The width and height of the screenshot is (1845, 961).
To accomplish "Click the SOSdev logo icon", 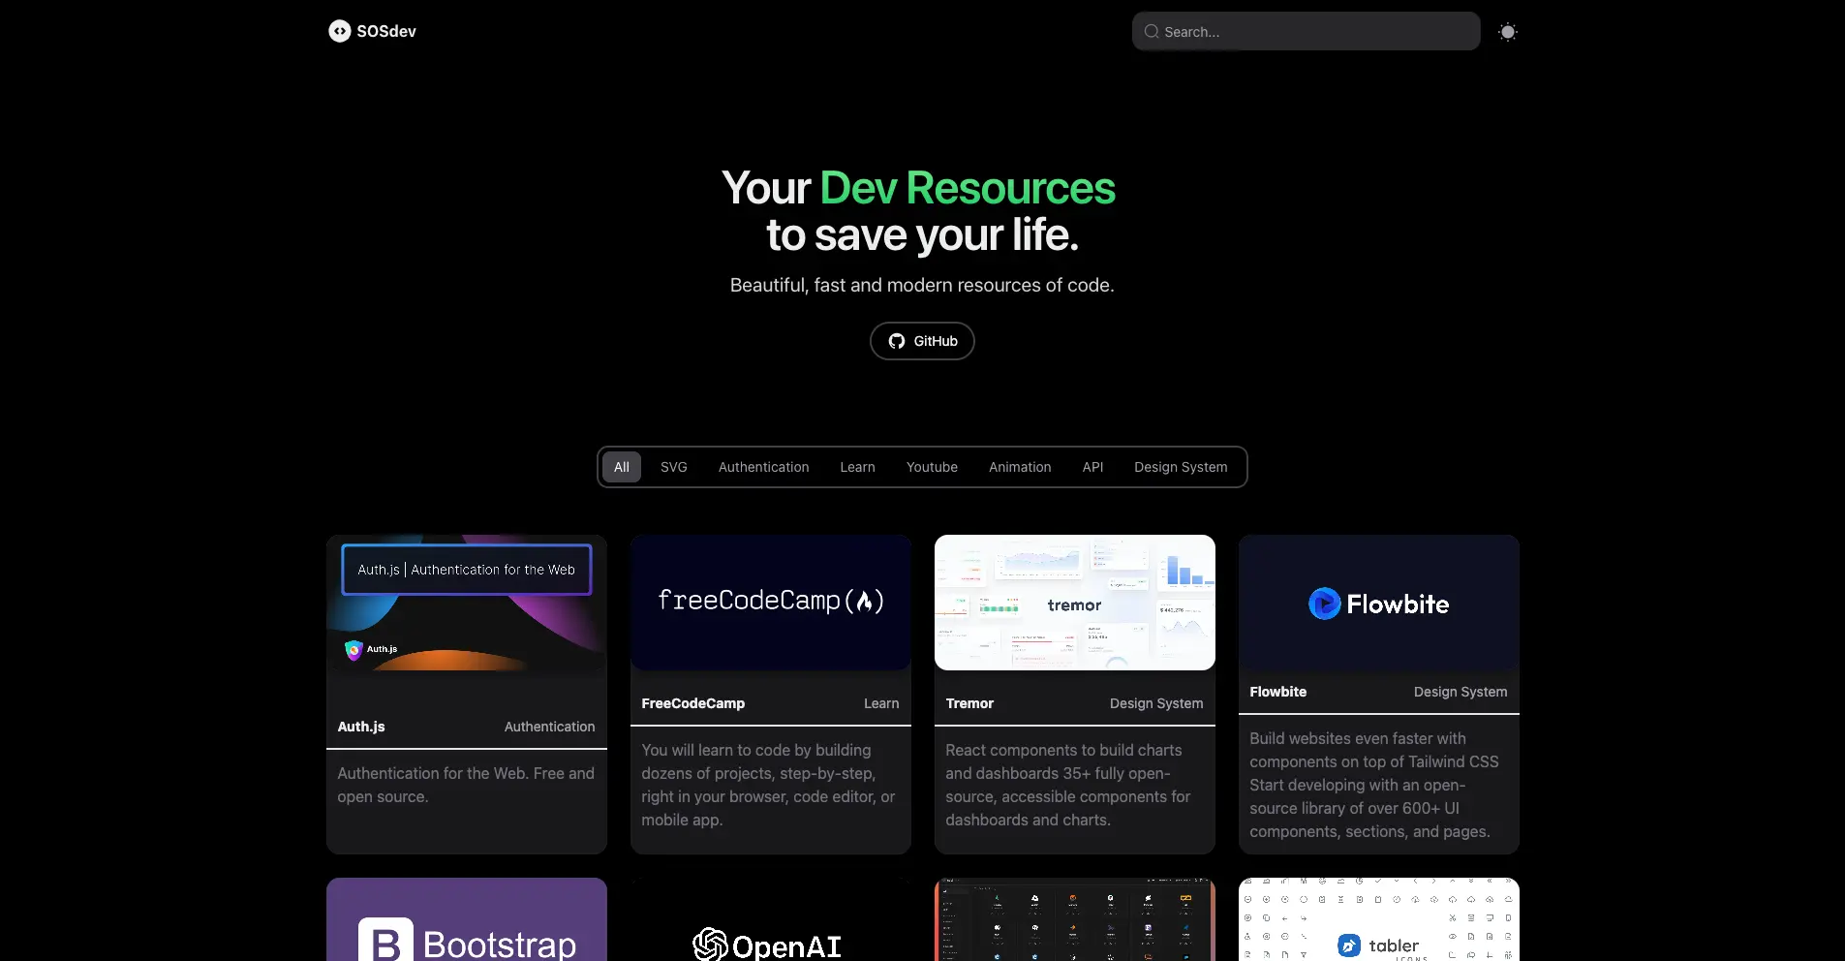I will [x=340, y=31].
